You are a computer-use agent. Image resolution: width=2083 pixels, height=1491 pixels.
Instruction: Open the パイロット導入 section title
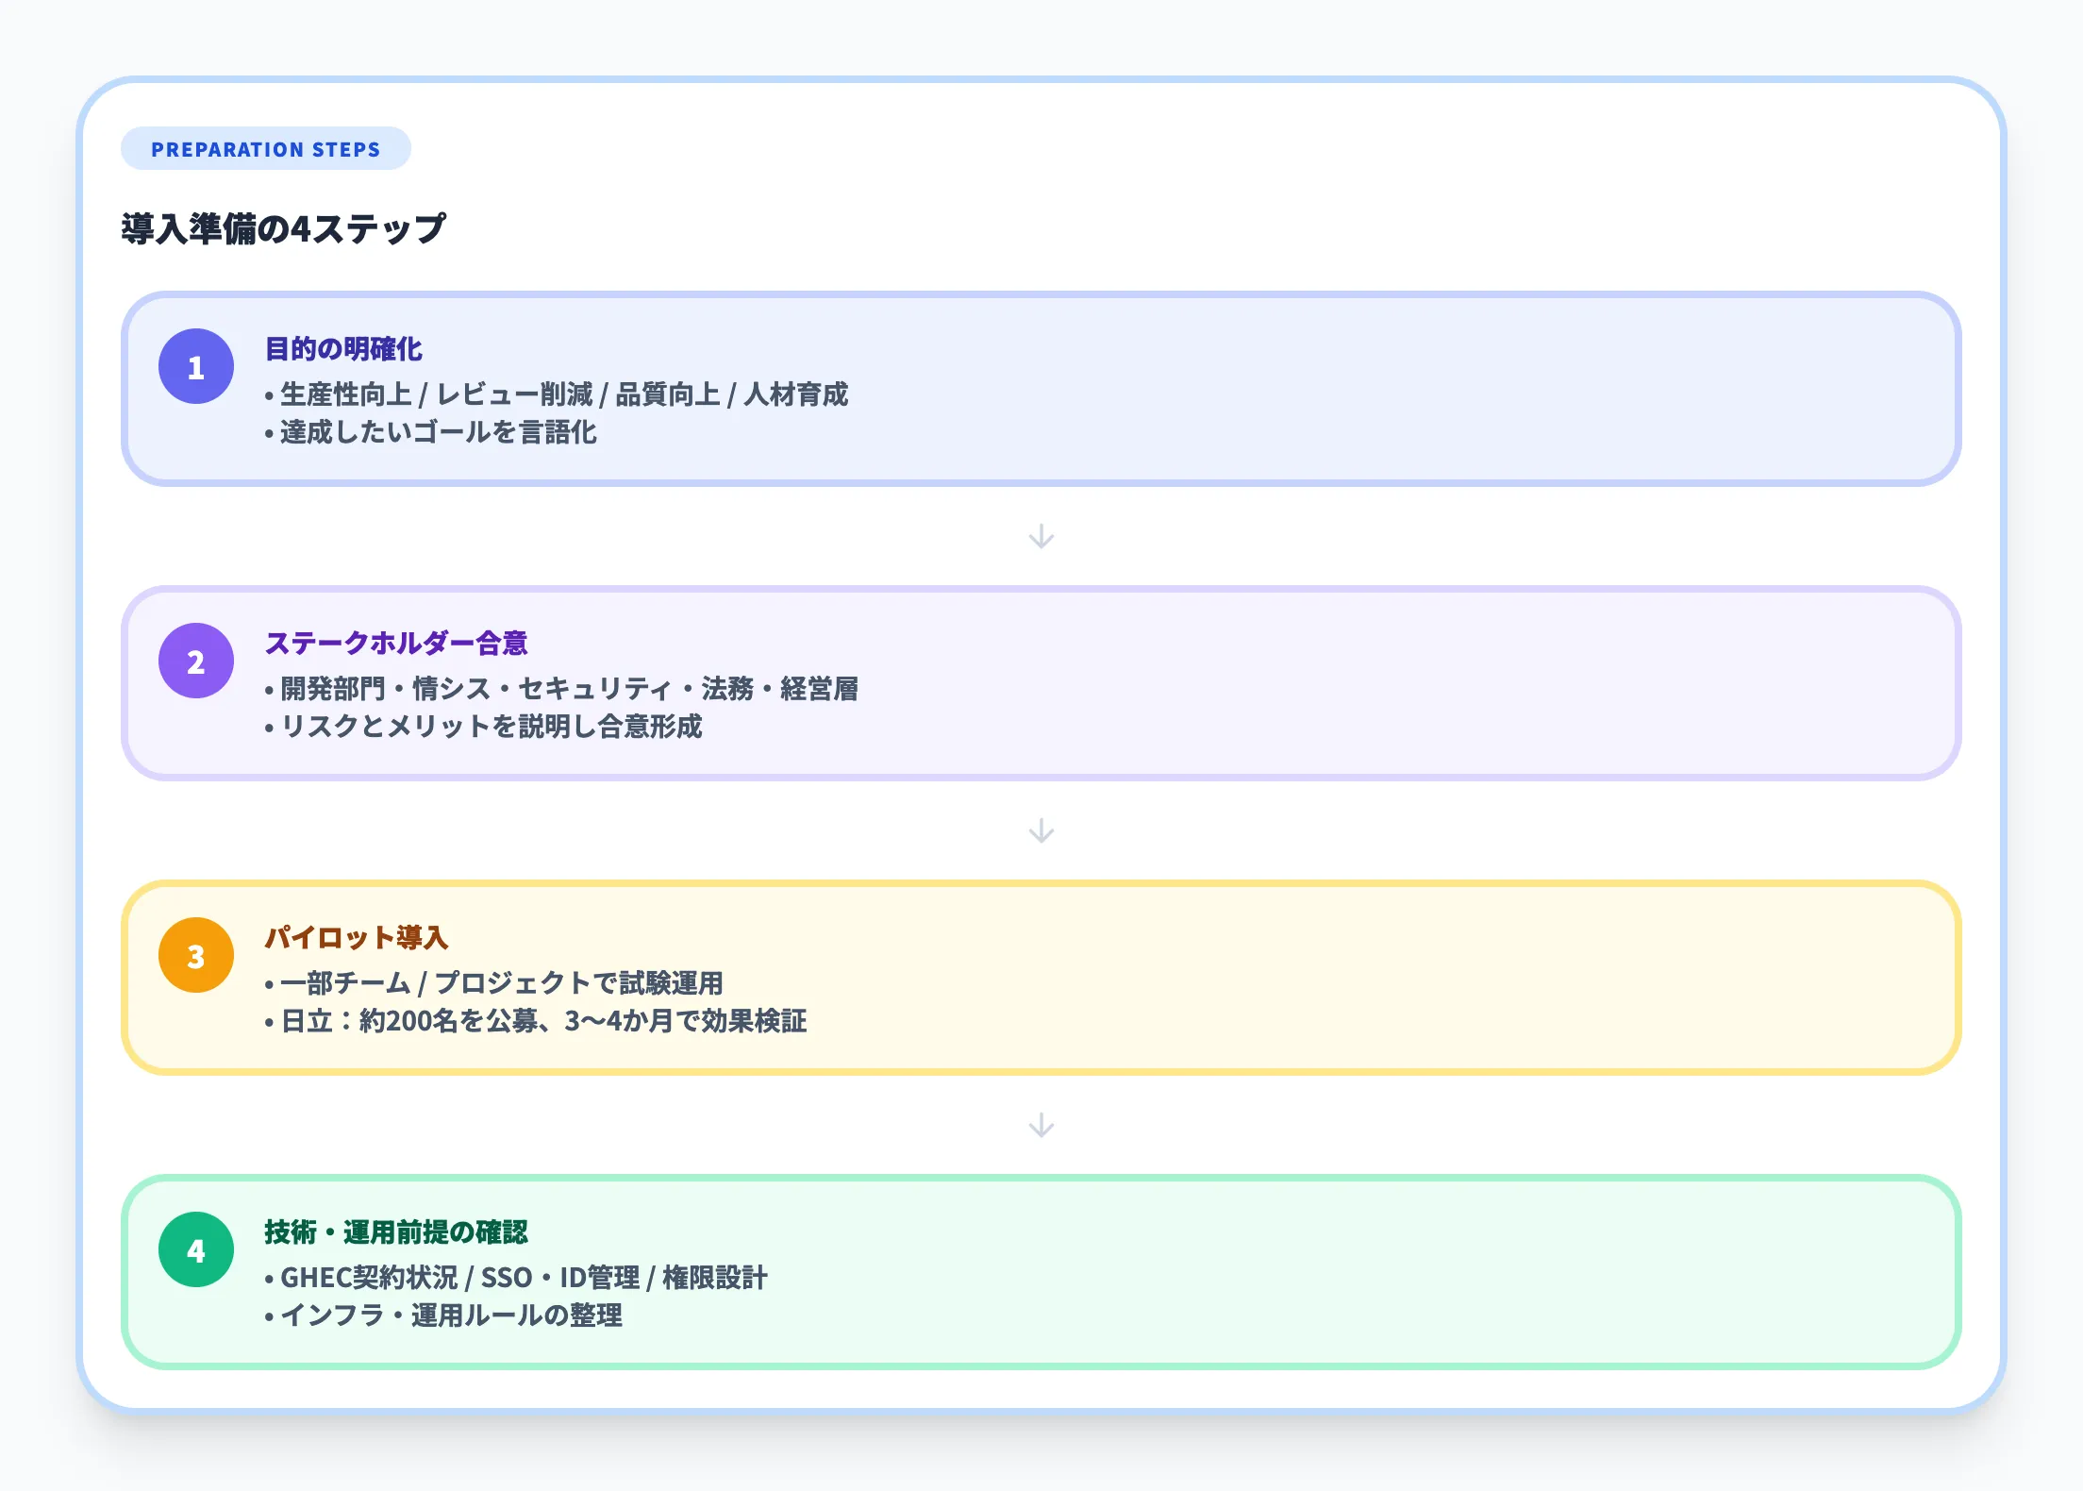click(x=357, y=939)
